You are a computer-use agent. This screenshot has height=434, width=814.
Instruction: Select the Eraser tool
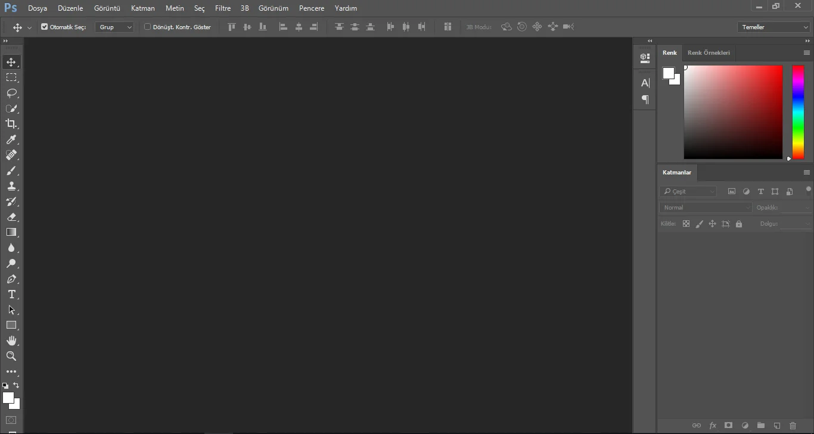pyautogui.click(x=11, y=217)
